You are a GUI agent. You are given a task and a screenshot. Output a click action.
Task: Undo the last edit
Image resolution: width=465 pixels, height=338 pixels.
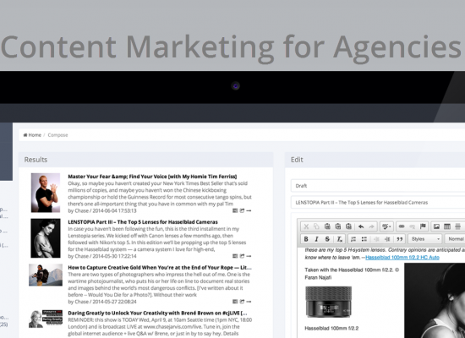pyautogui.click(x=361, y=226)
